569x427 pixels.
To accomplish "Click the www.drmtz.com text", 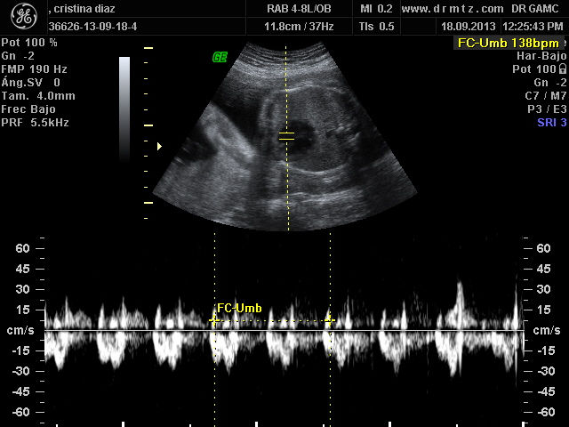I will [x=453, y=9].
